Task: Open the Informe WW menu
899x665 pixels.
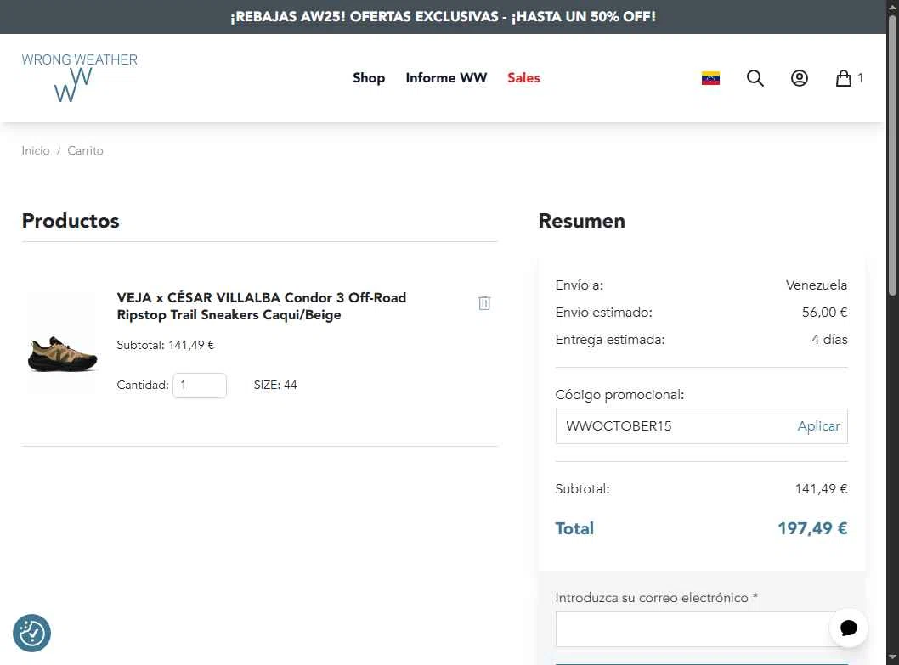Action: tap(446, 78)
